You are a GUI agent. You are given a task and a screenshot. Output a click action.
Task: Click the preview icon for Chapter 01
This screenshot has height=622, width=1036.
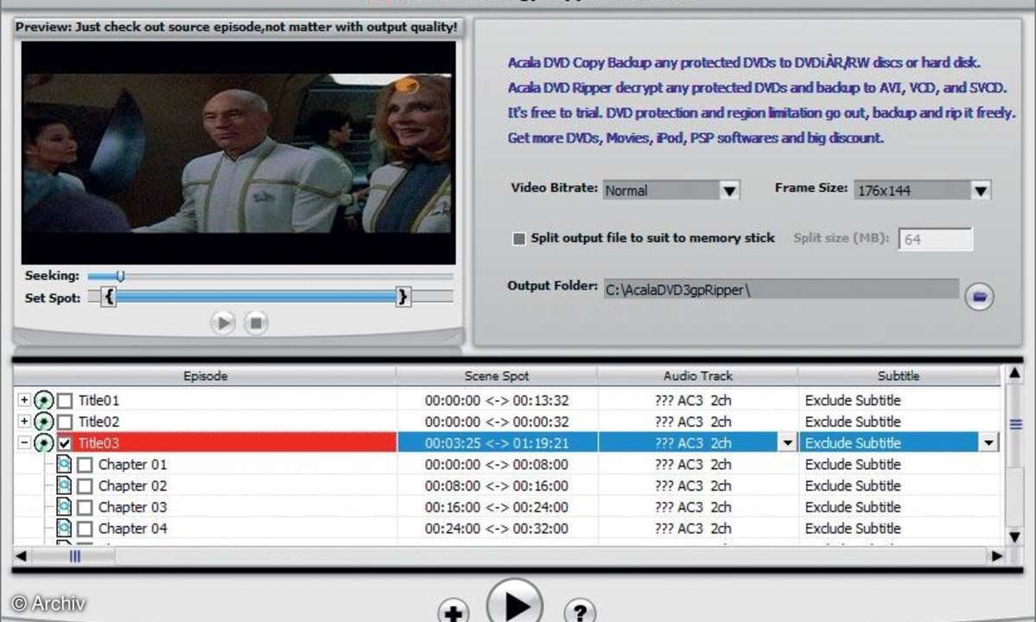point(63,464)
